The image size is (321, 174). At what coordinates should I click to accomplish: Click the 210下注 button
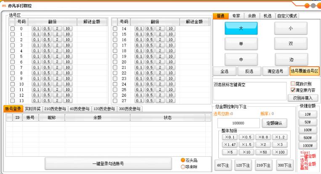click(263, 165)
